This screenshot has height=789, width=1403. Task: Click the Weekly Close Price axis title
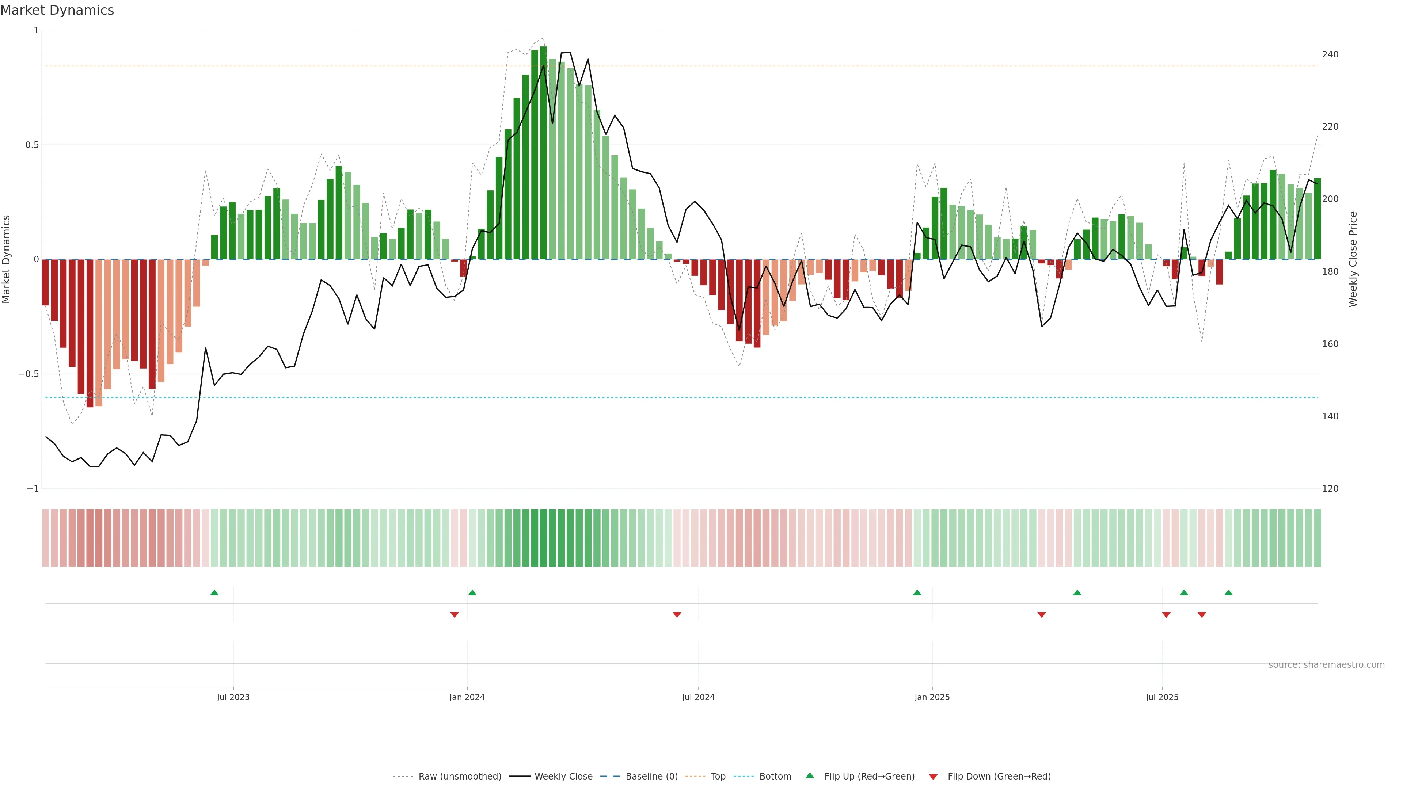pos(1353,259)
